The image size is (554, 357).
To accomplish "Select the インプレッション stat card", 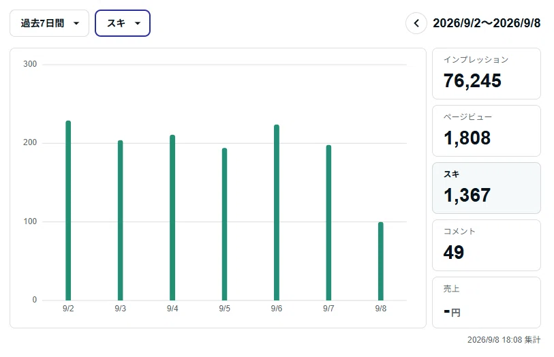I will [486, 74].
